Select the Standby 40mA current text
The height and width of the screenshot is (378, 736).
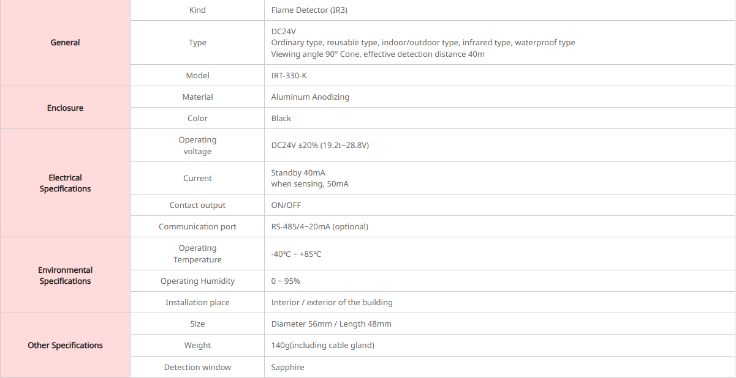298,173
